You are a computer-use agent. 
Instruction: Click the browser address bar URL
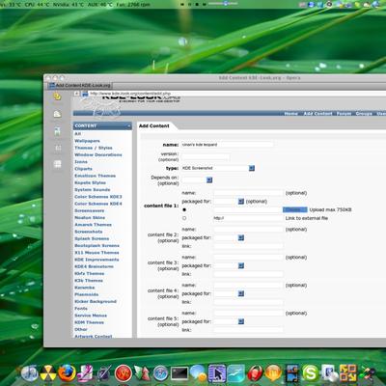pyautogui.click(x=130, y=94)
